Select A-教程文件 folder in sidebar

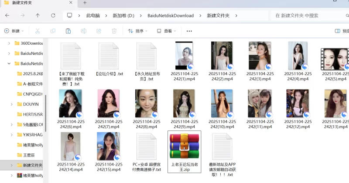pyautogui.click(x=30, y=84)
